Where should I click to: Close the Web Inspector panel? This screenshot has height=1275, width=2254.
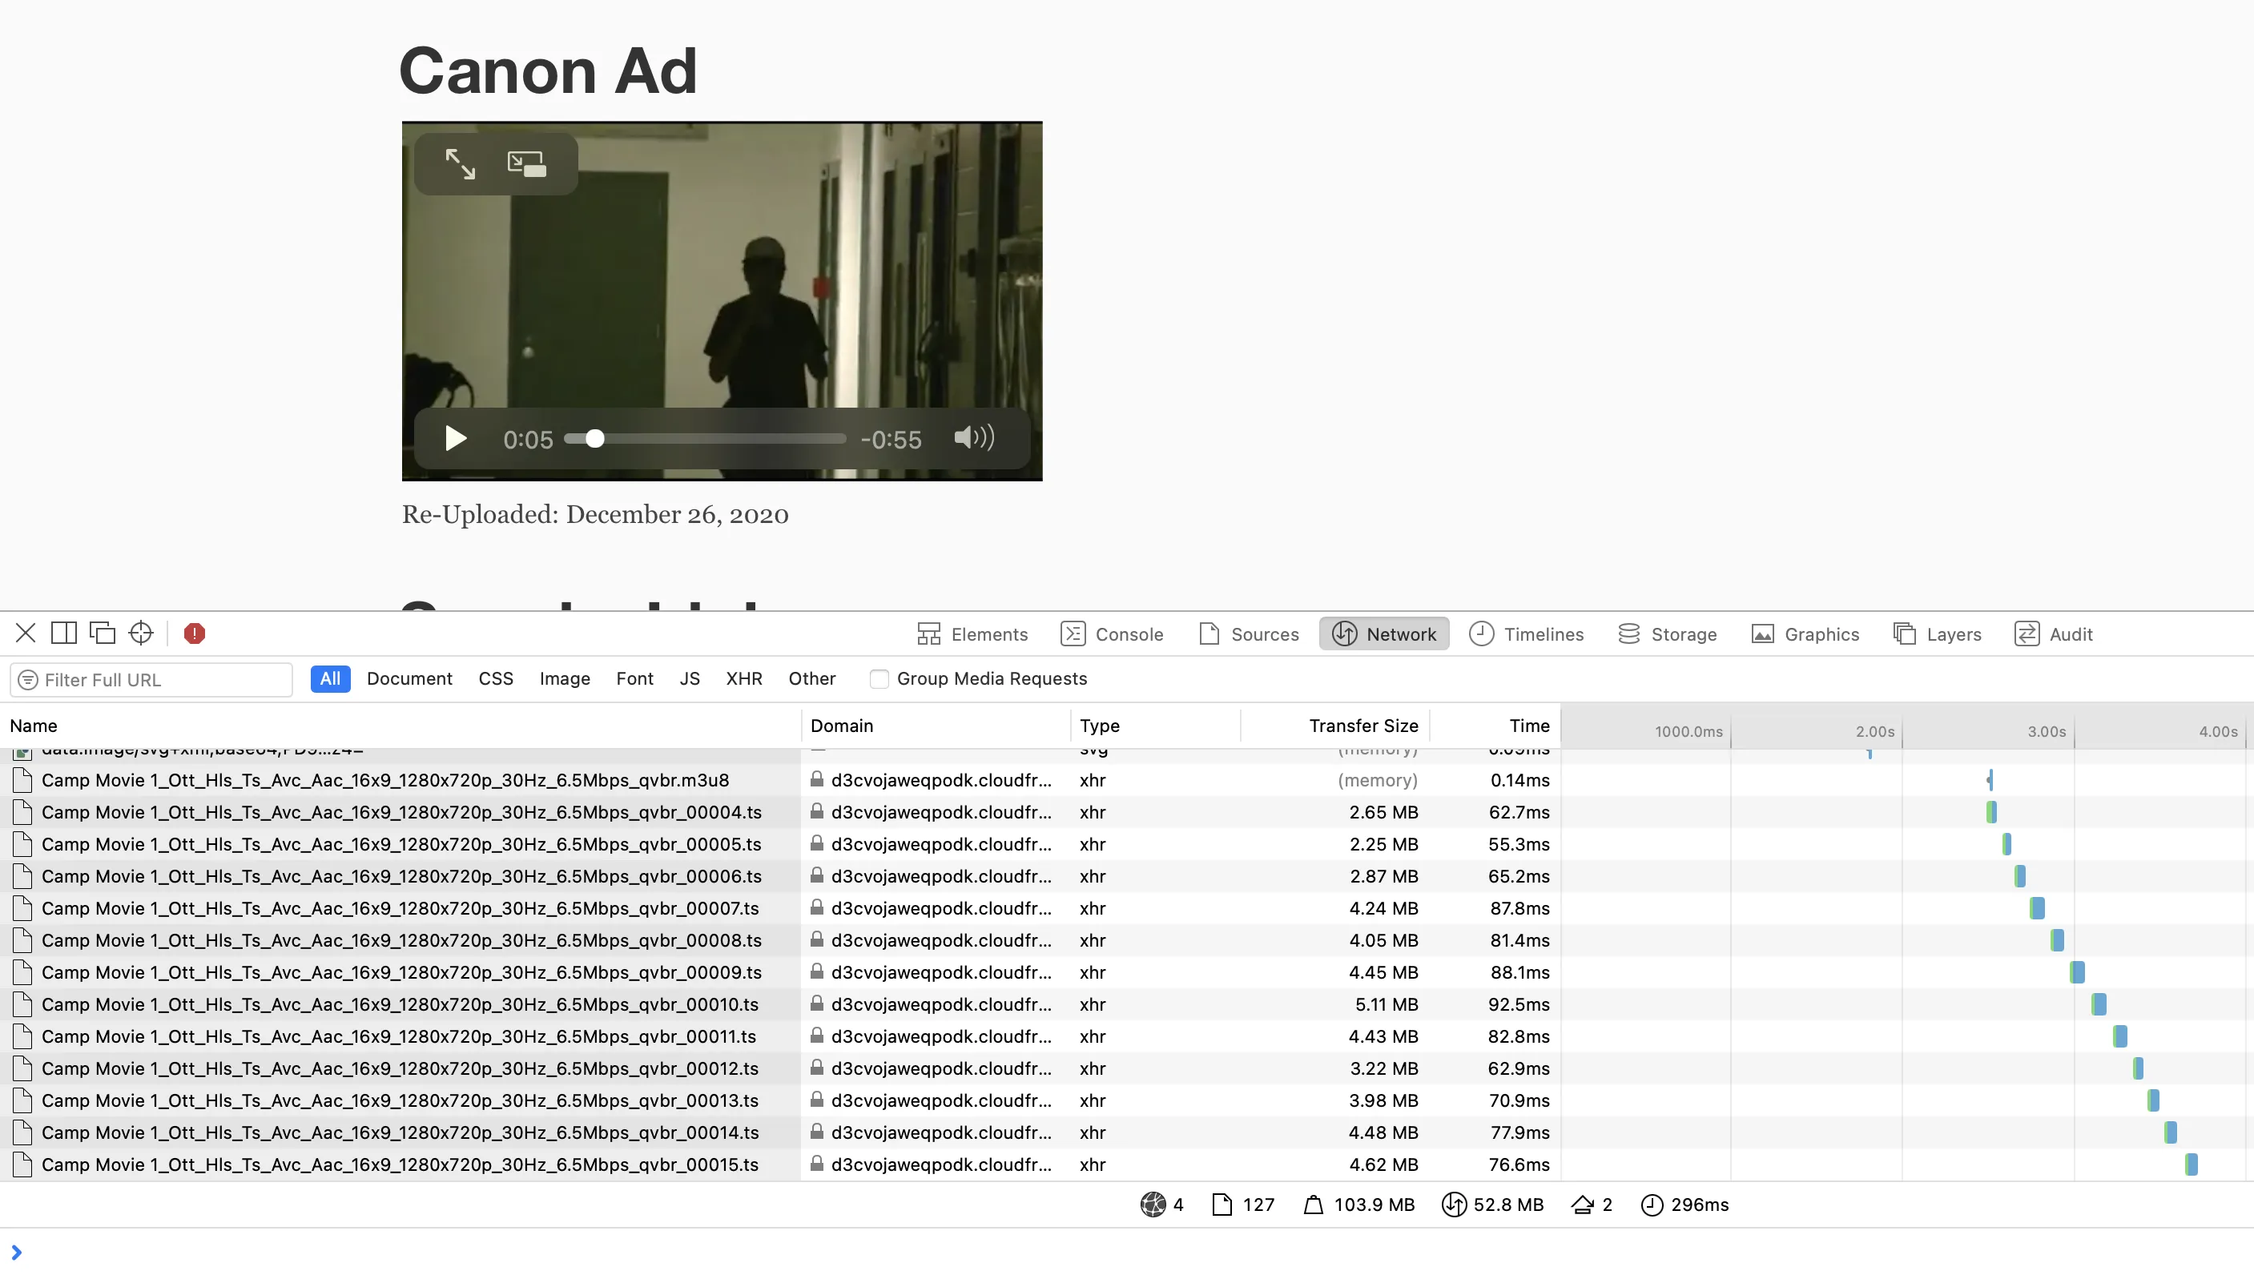tap(26, 633)
